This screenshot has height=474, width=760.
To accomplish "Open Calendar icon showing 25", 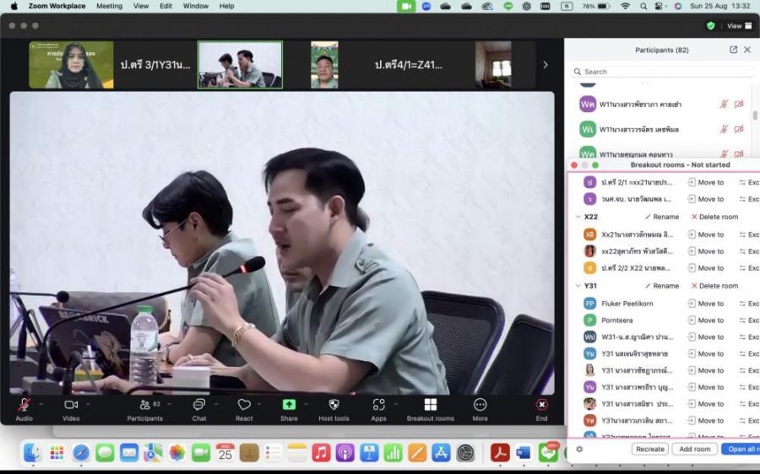I will pos(225,453).
